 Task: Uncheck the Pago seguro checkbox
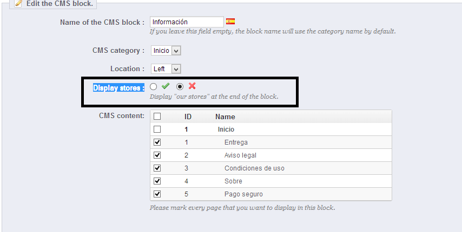[157, 194]
